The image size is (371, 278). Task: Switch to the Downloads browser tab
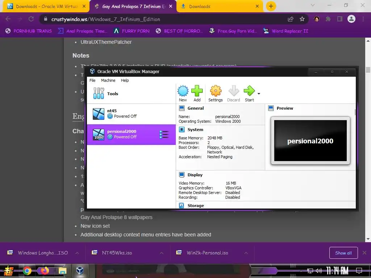click(x=220, y=7)
